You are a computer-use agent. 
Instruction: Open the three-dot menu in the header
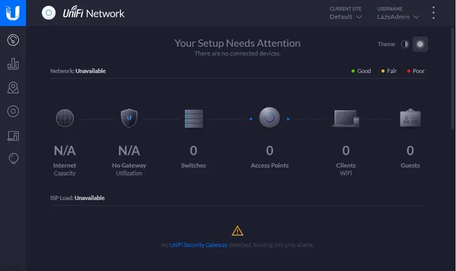pos(434,13)
